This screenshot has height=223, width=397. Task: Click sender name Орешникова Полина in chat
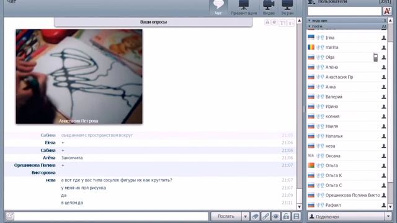coord(35,165)
